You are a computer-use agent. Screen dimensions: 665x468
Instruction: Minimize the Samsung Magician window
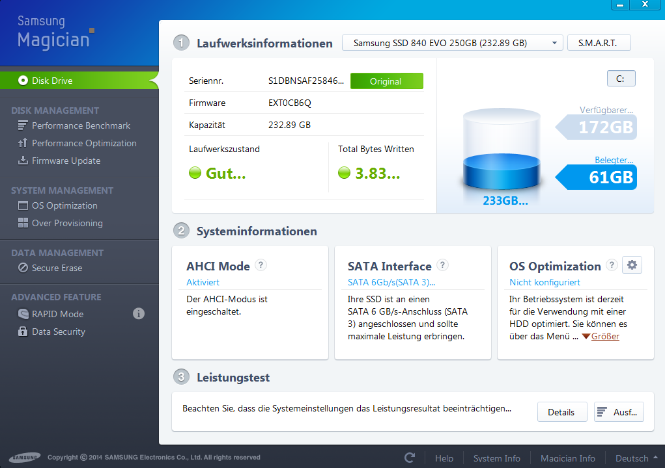620,5
